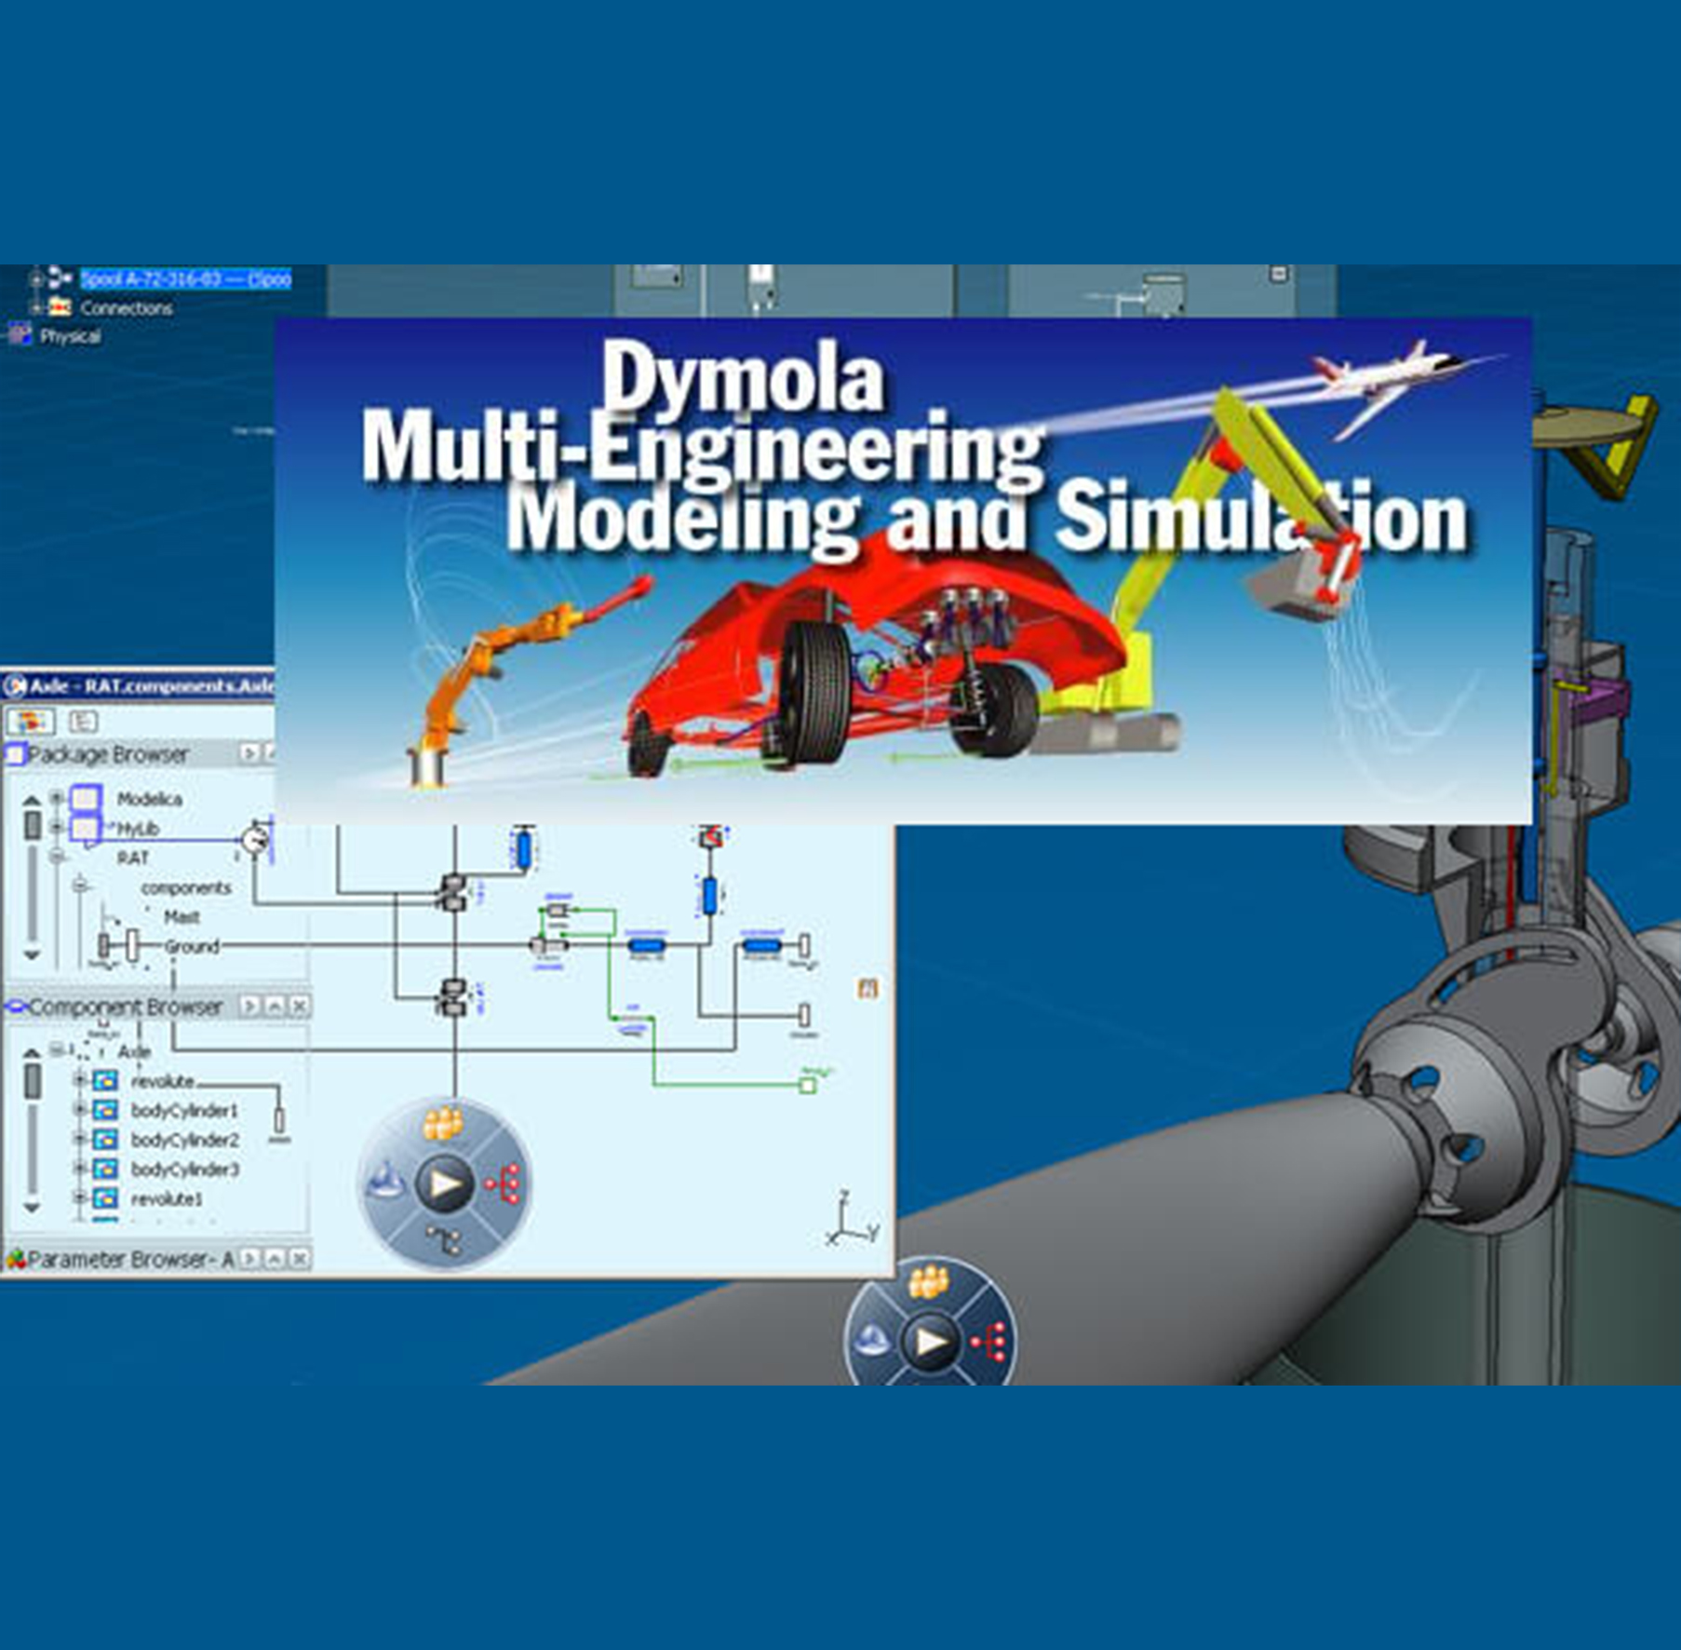Click the bottom branch icon of the diagram window compass

click(441, 1239)
